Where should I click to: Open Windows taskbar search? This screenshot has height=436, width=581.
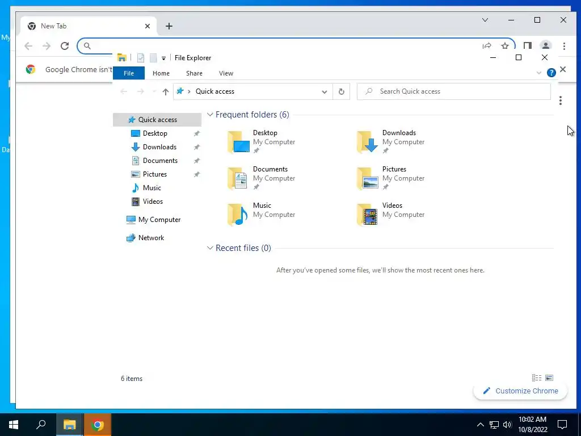[x=41, y=425]
